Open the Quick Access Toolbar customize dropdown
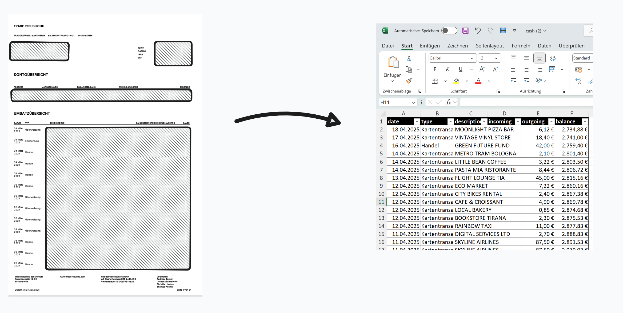Screen dimensions: 623x313 coord(514,31)
